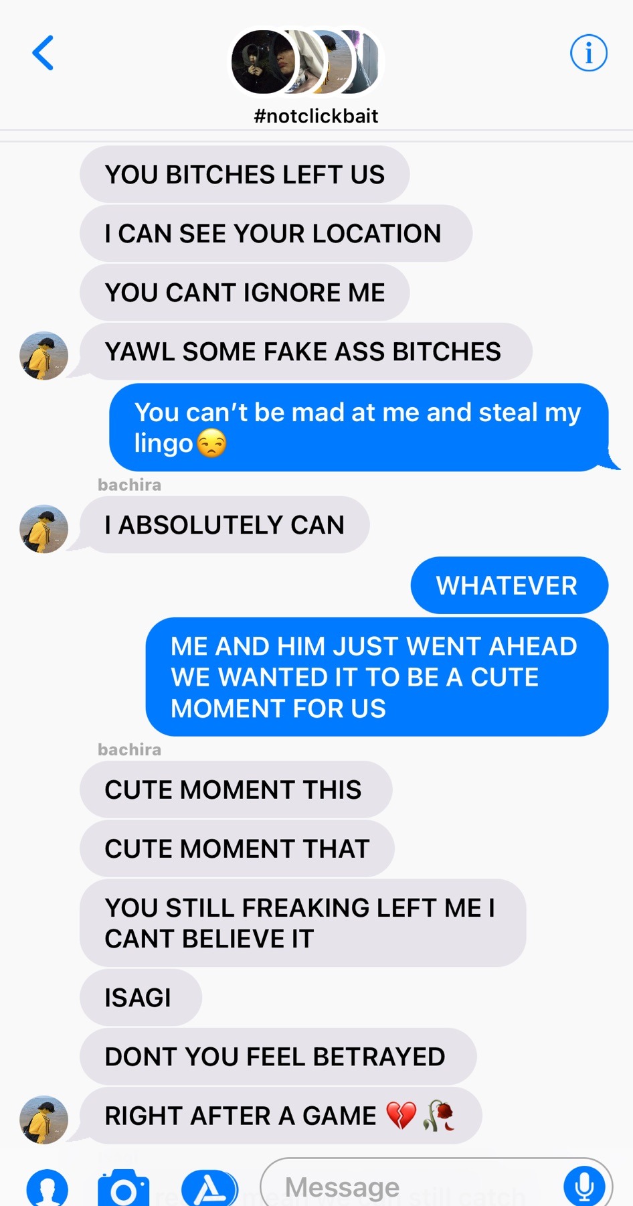Open the group avatars at top

coord(306,62)
